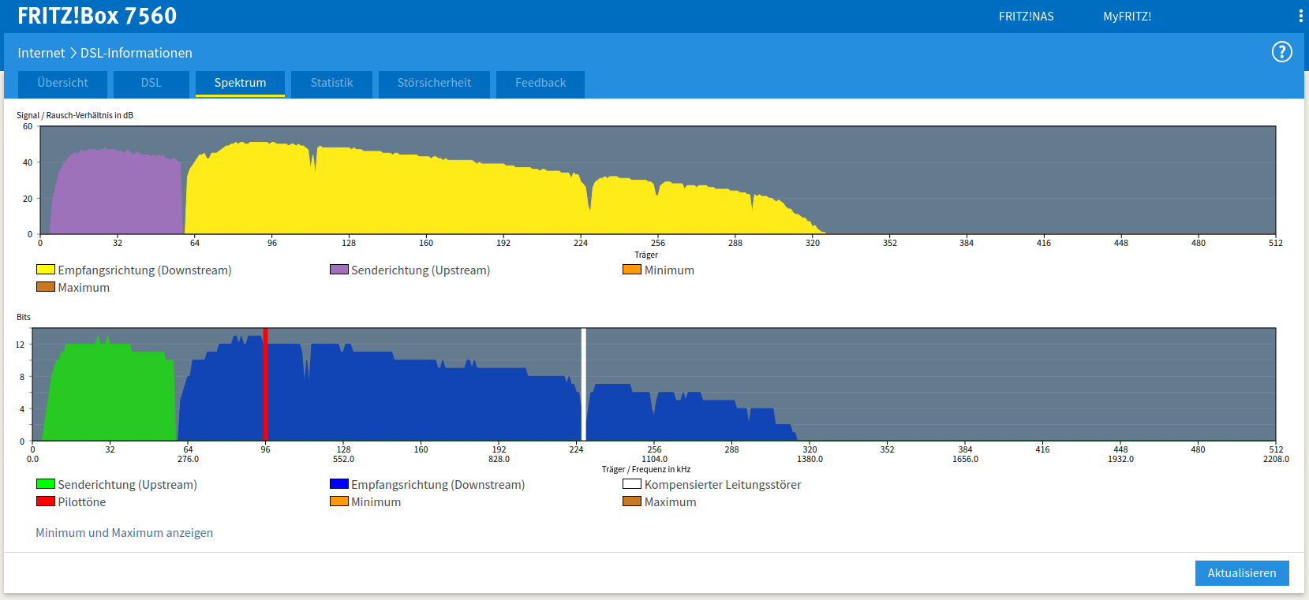Open FRITZ!NAS from the header
Viewport: 1309px width, 600px height.
pos(1026,16)
